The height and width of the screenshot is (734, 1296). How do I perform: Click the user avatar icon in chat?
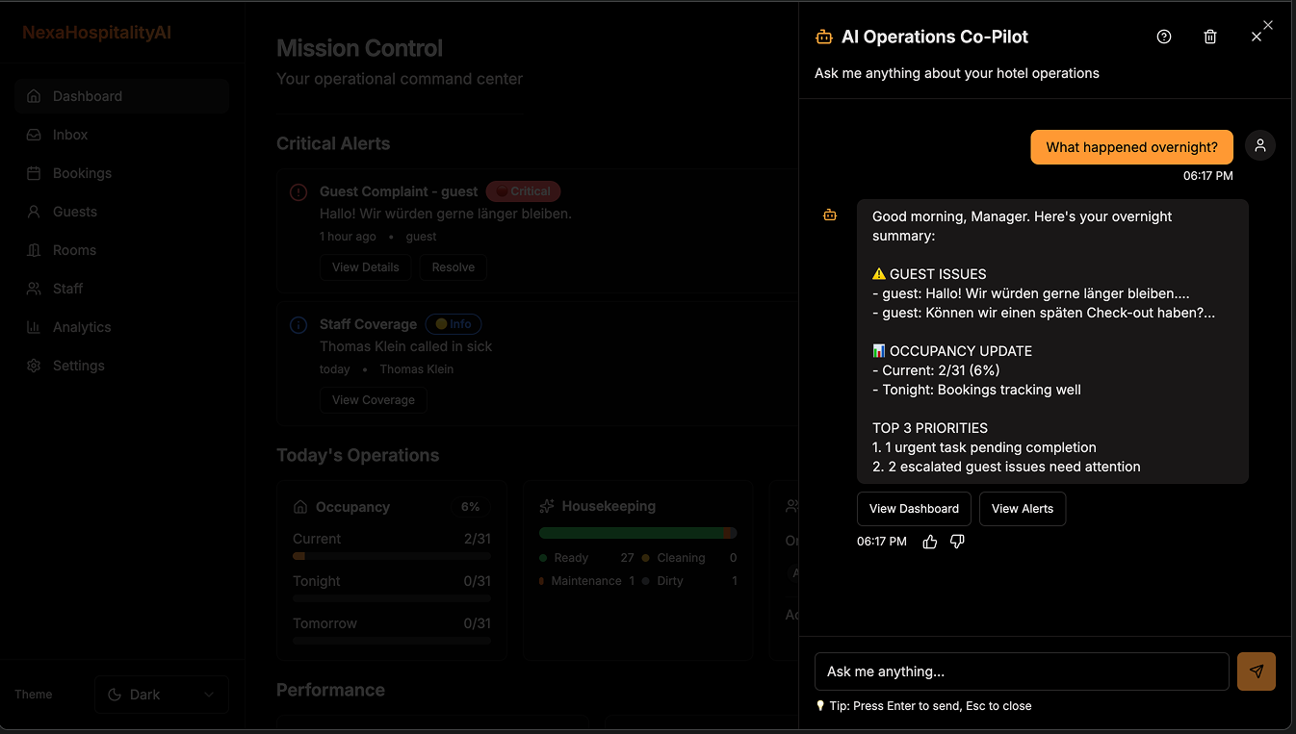coord(1259,145)
